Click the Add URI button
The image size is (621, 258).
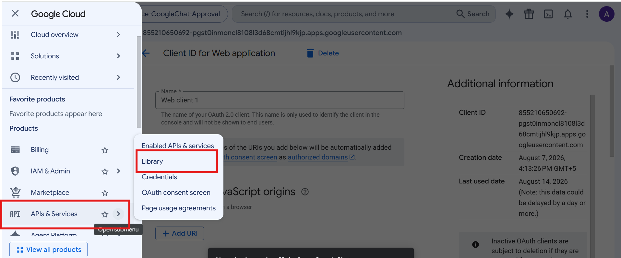click(x=180, y=233)
